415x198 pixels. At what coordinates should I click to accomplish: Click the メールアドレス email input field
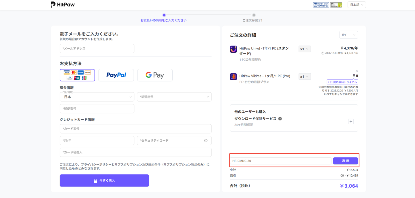(x=97, y=49)
